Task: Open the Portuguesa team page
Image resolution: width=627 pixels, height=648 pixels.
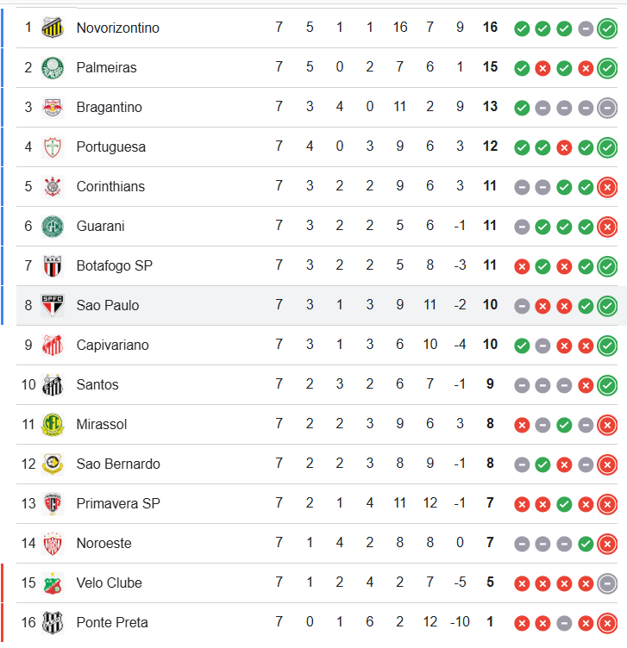Action: point(110,146)
